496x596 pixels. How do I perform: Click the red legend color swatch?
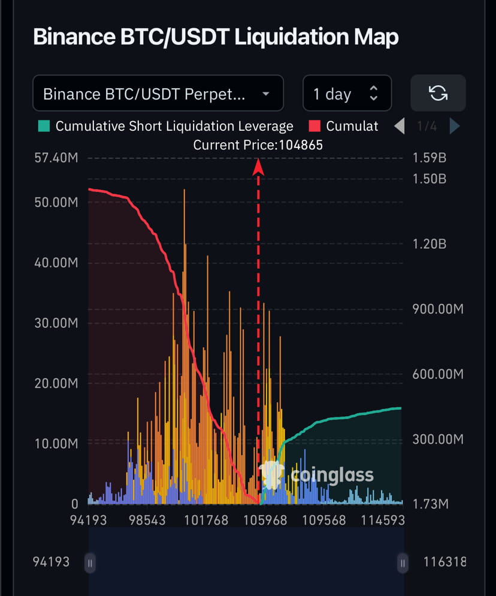pos(314,126)
